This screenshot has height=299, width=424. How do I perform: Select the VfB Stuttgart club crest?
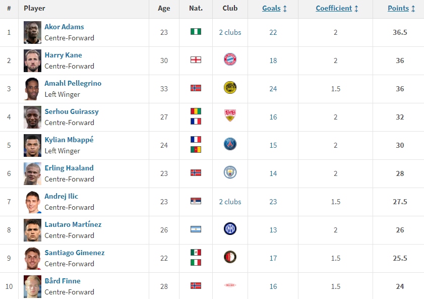pos(230,115)
